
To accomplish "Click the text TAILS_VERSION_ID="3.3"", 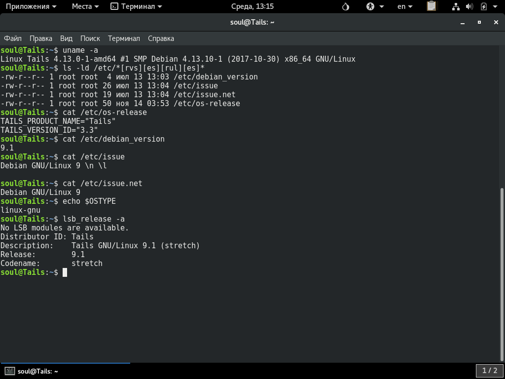I will pos(49,130).
